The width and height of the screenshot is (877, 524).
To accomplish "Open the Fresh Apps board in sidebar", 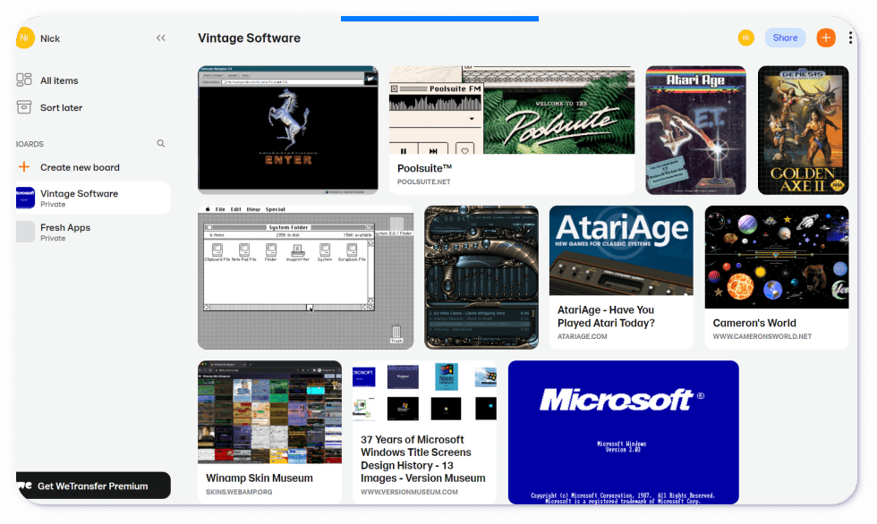I will click(93, 232).
